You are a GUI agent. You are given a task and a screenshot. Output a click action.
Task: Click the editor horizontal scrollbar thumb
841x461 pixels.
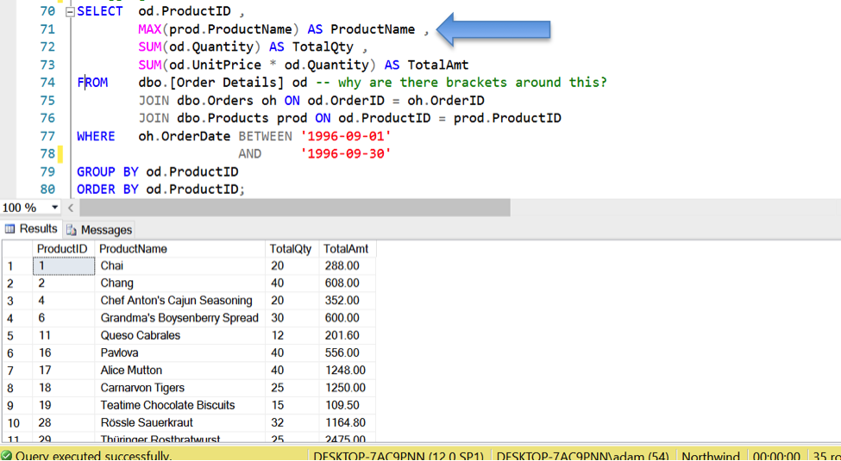[x=295, y=208]
